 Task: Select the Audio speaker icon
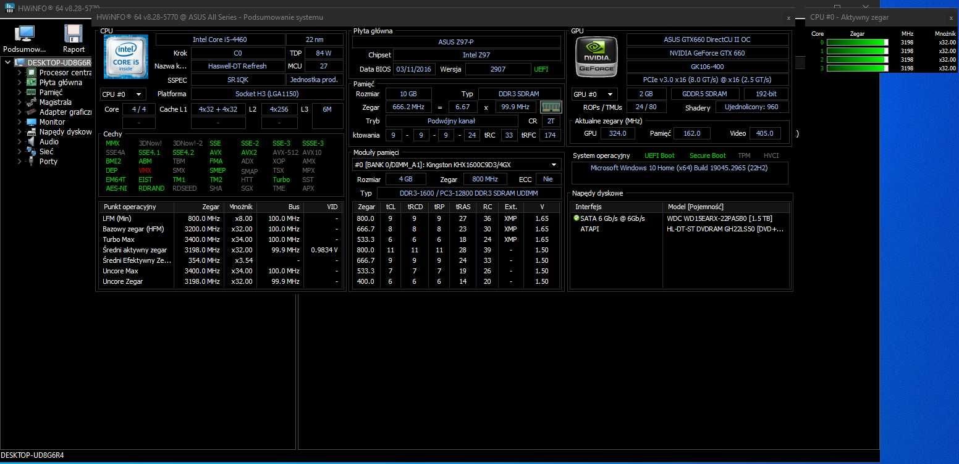[x=32, y=141]
